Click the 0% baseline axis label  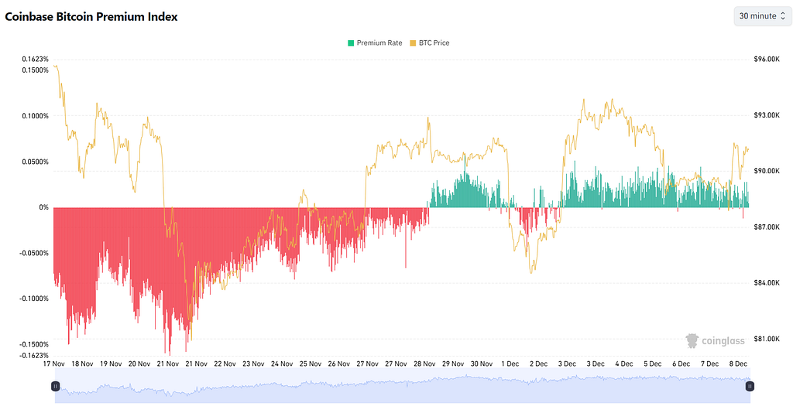44,207
